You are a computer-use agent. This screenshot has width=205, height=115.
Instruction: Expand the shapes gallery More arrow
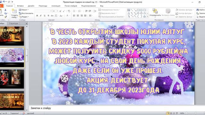pos(148,17)
